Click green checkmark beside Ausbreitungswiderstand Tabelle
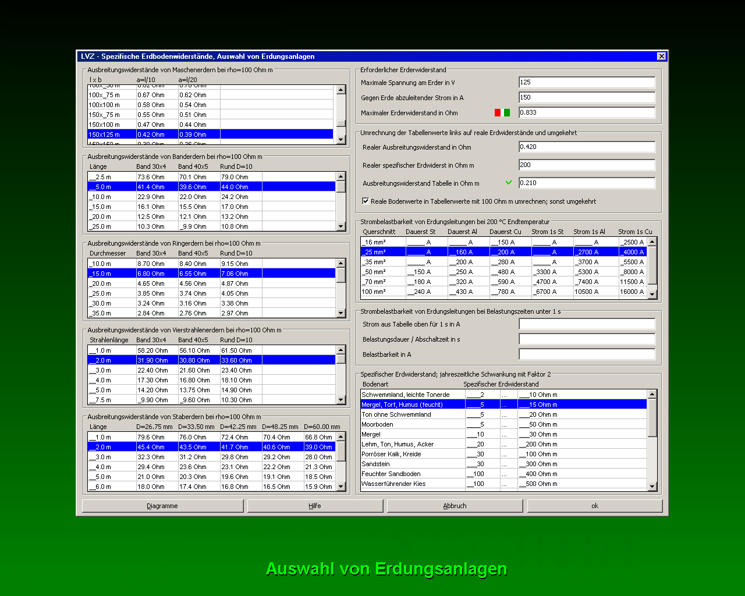The image size is (745, 596). 509,182
